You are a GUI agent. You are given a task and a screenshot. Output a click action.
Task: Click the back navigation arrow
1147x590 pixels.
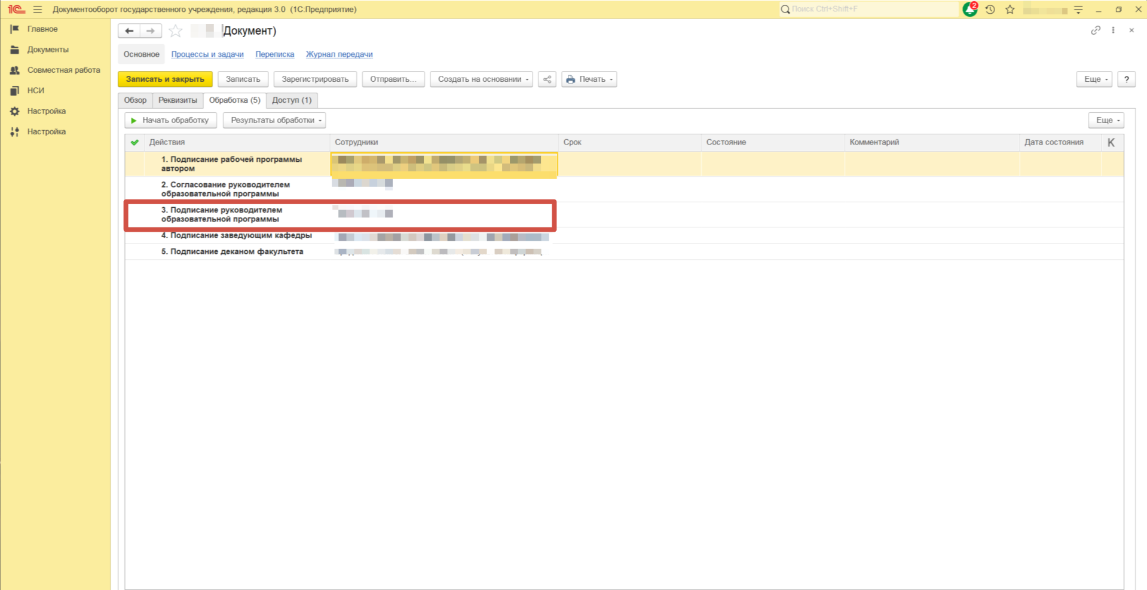tap(129, 31)
